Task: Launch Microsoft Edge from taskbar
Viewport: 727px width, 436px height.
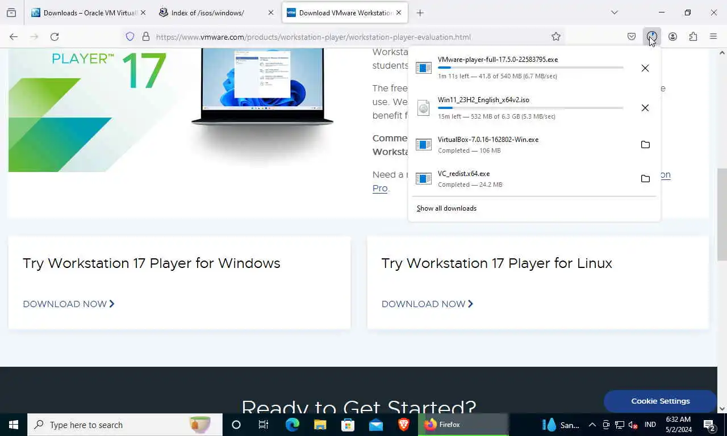Action: tap(293, 425)
